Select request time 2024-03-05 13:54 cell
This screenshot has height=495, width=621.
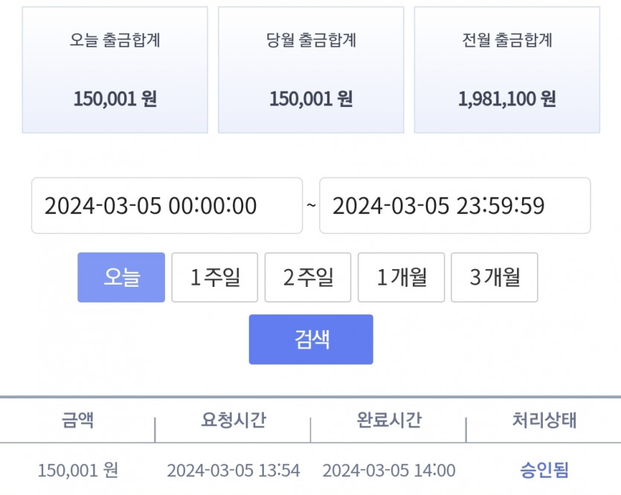tap(234, 470)
